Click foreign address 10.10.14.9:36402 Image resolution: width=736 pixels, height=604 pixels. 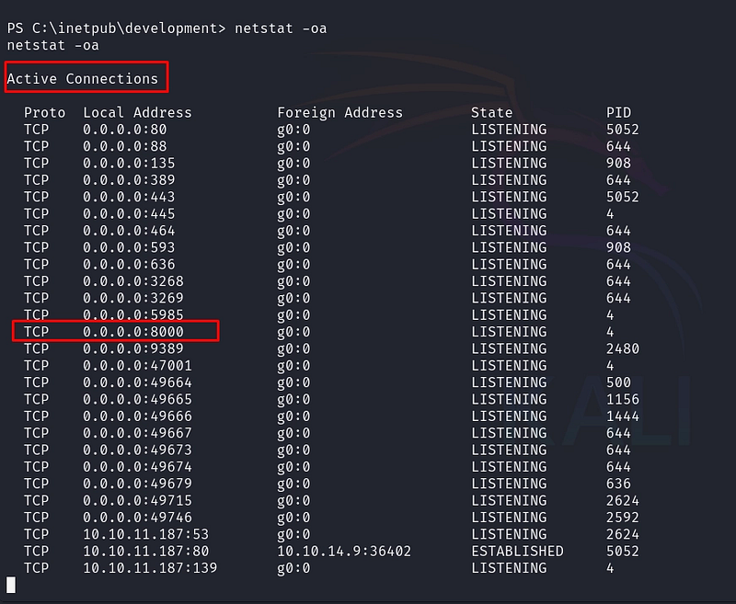(344, 552)
